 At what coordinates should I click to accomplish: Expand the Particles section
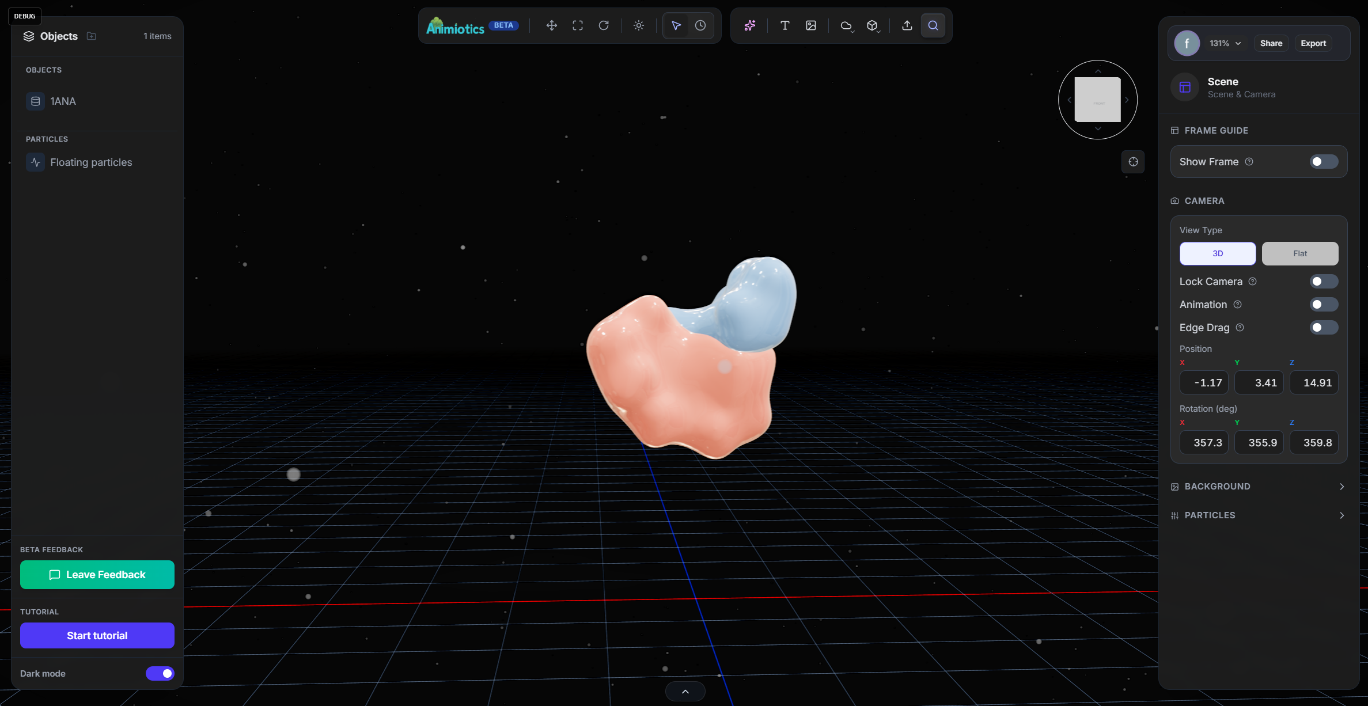click(1258, 515)
